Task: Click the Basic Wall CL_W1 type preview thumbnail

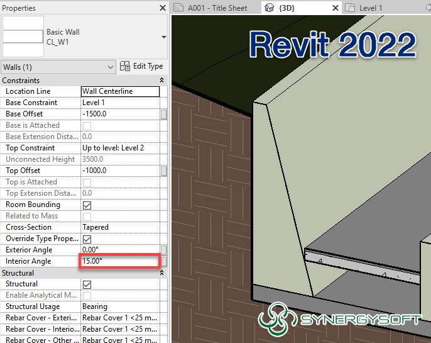Action: pos(23,37)
